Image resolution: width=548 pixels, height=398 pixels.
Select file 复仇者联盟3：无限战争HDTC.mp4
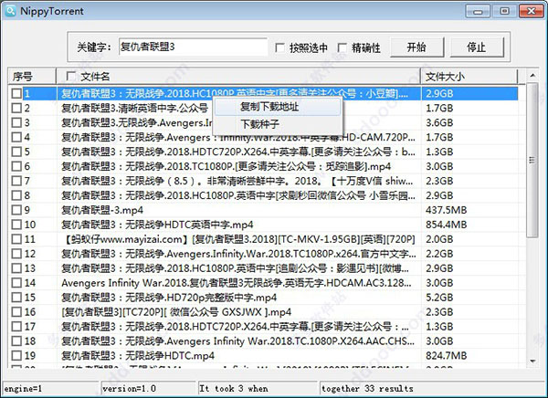pyautogui.click(x=138, y=355)
